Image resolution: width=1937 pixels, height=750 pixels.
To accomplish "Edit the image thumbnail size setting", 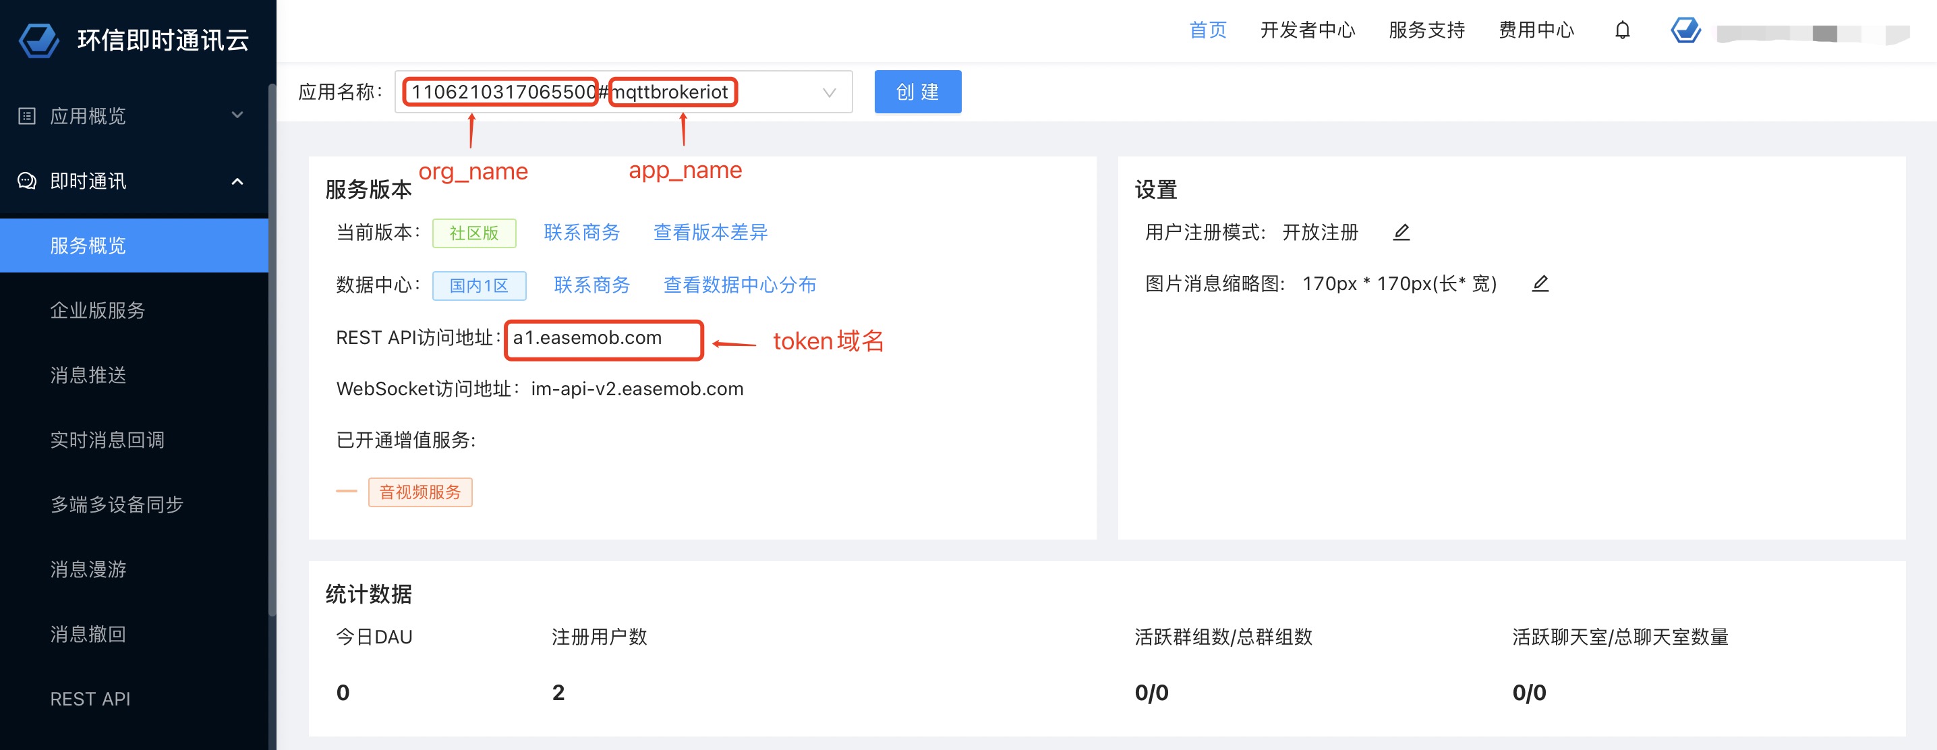I will pos(1539,283).
